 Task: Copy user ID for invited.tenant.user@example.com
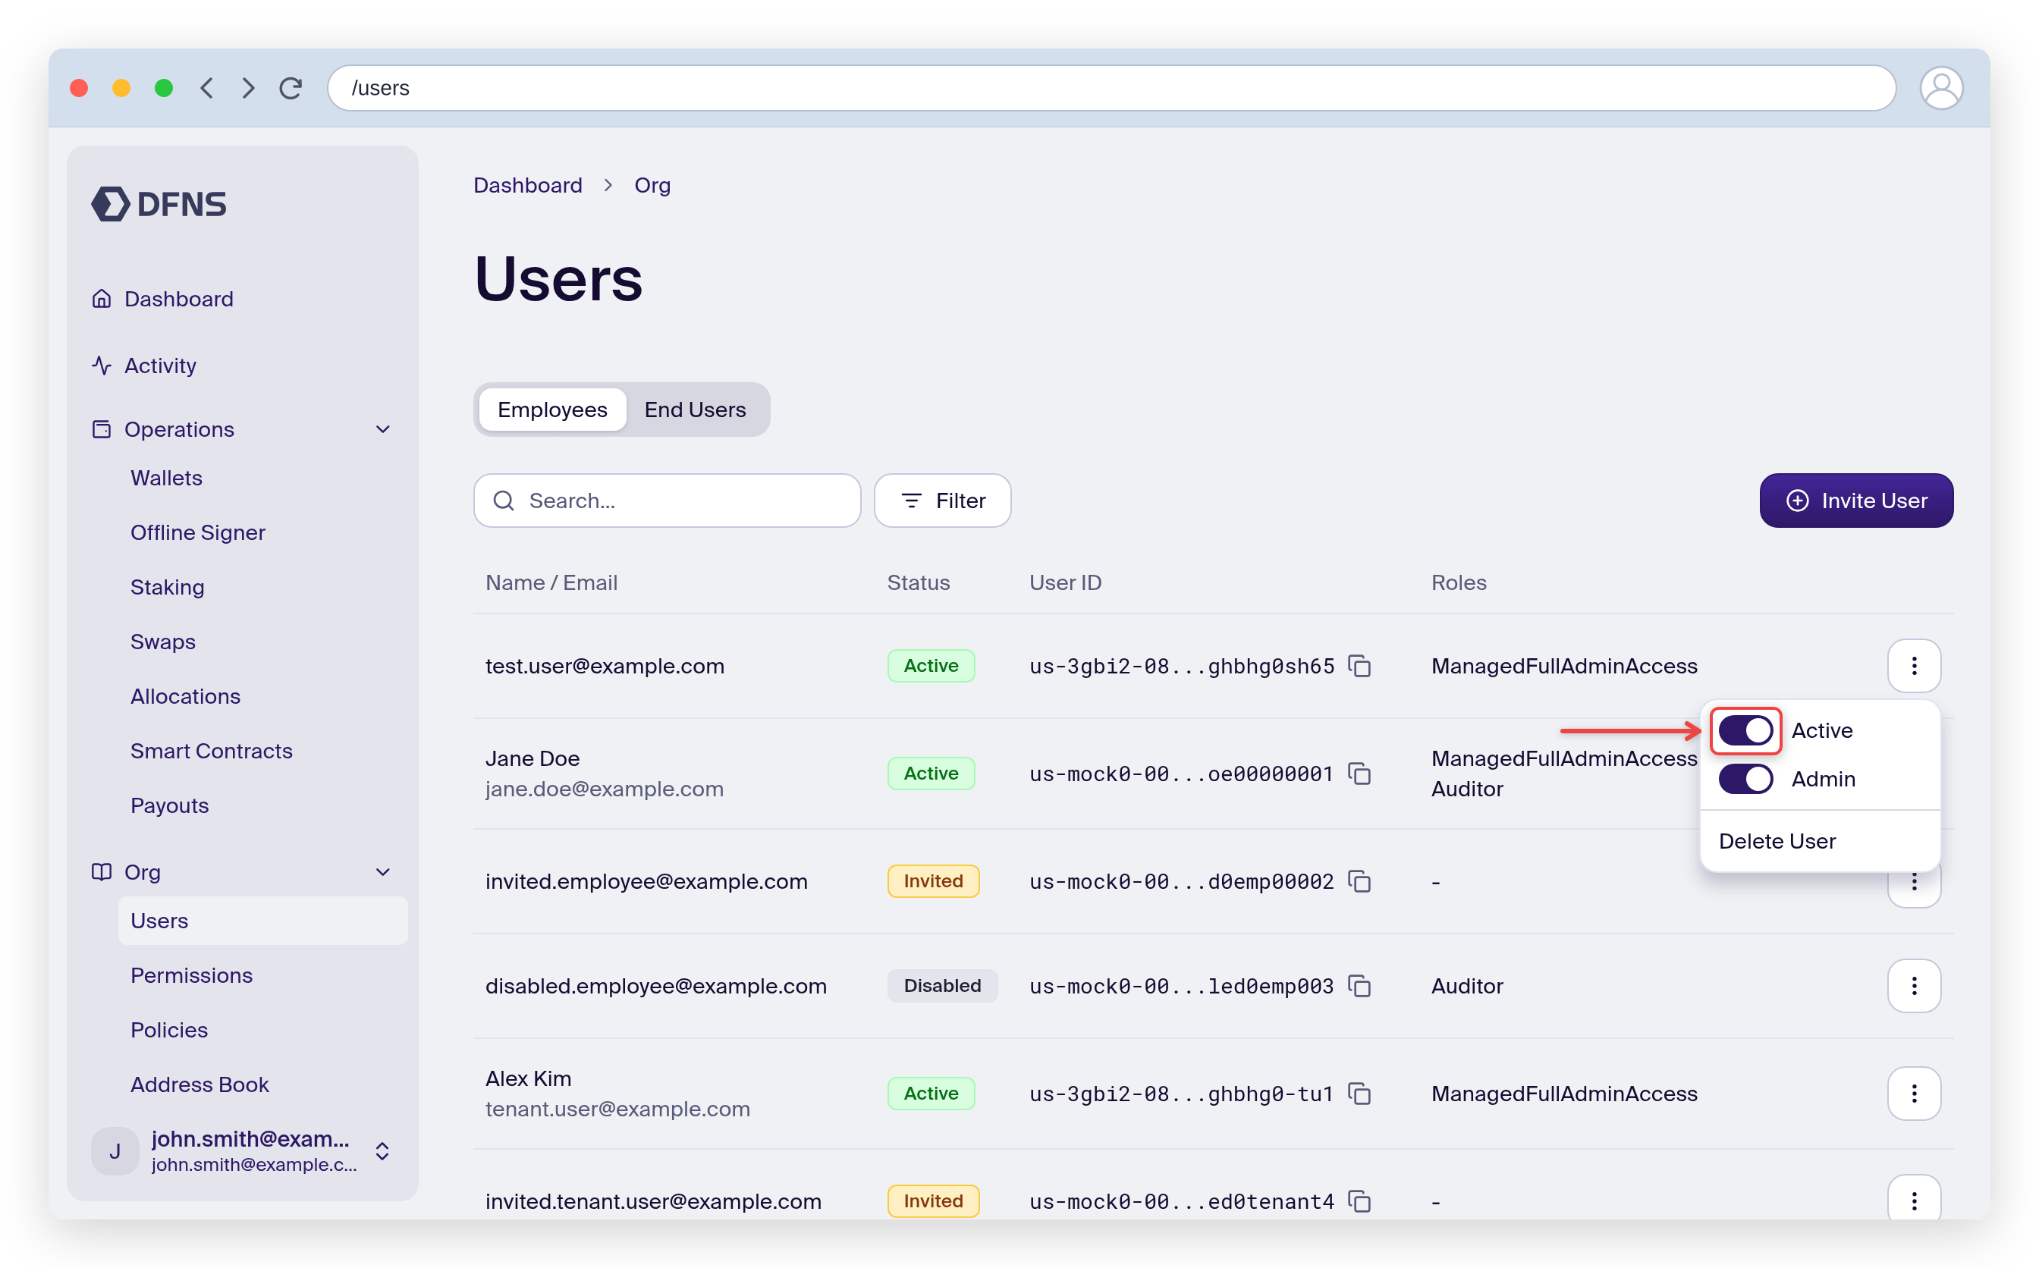[1359, 1202]
